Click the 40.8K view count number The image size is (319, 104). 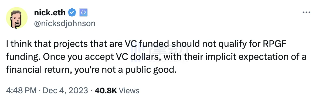pos(106,90)
